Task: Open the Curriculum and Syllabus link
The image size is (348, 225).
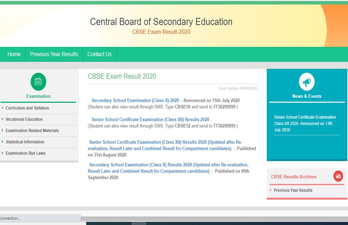Action: [27, 108]
